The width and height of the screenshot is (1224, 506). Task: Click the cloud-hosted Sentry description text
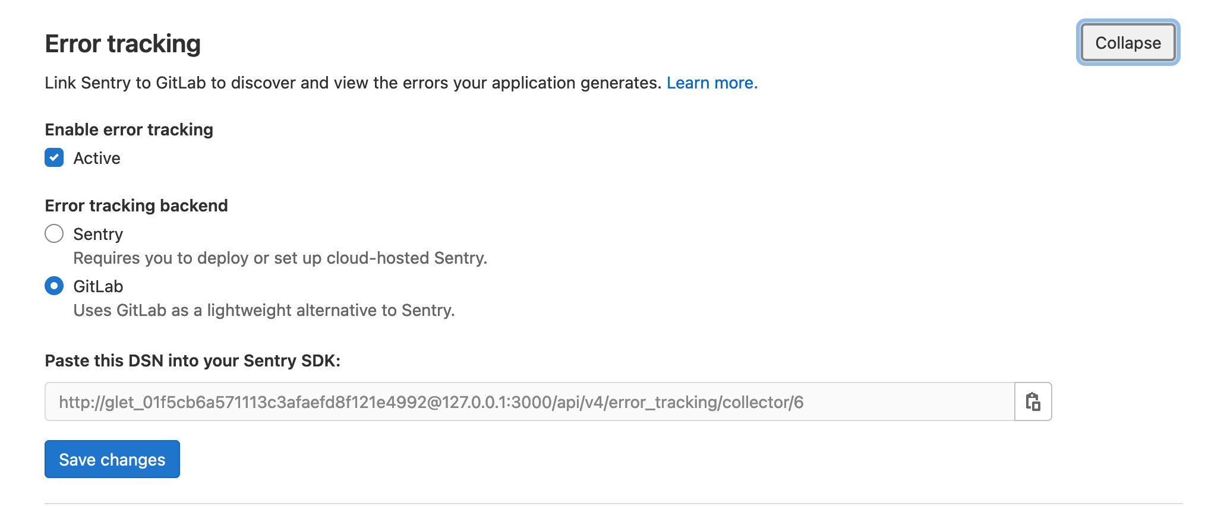click(280, 258)
